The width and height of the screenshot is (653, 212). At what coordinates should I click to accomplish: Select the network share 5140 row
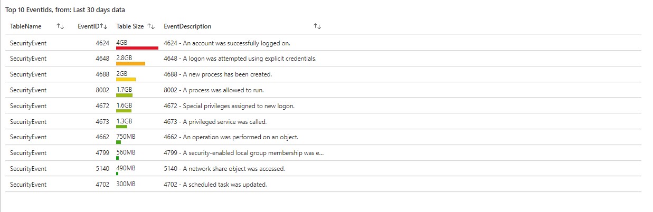pyautogui.click(x=324, y=169)
